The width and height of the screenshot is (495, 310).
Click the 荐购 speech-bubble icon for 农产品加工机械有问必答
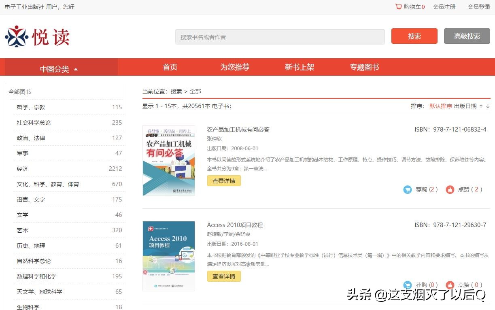tap(408, 189)
